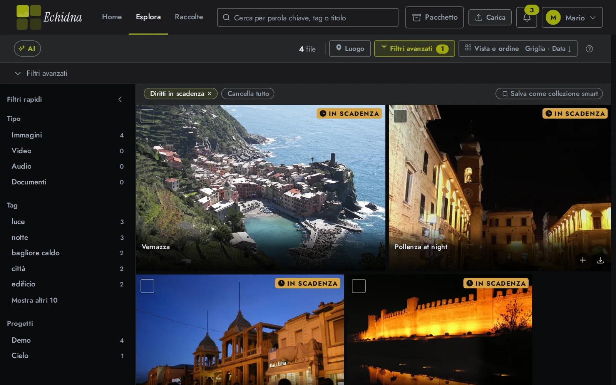Open the Vista e ordine dropdown
616x385 pixels.
coord(518,49)
